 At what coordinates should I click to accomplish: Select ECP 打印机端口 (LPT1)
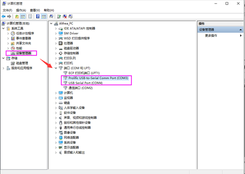(x=84, y=73)
